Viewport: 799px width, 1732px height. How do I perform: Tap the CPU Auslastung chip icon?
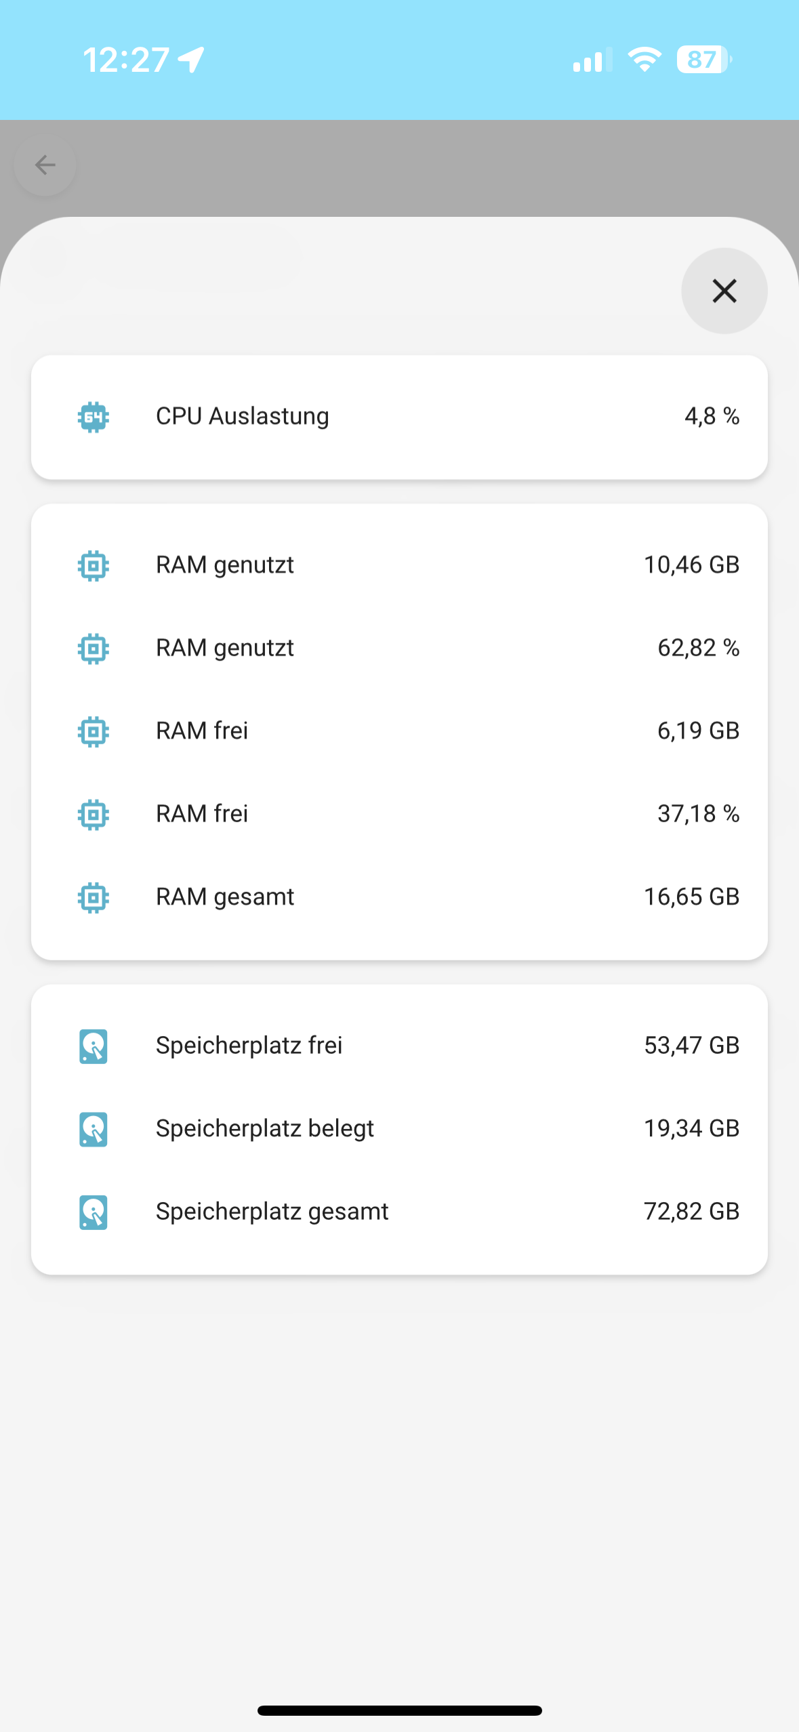click(94, 417)
